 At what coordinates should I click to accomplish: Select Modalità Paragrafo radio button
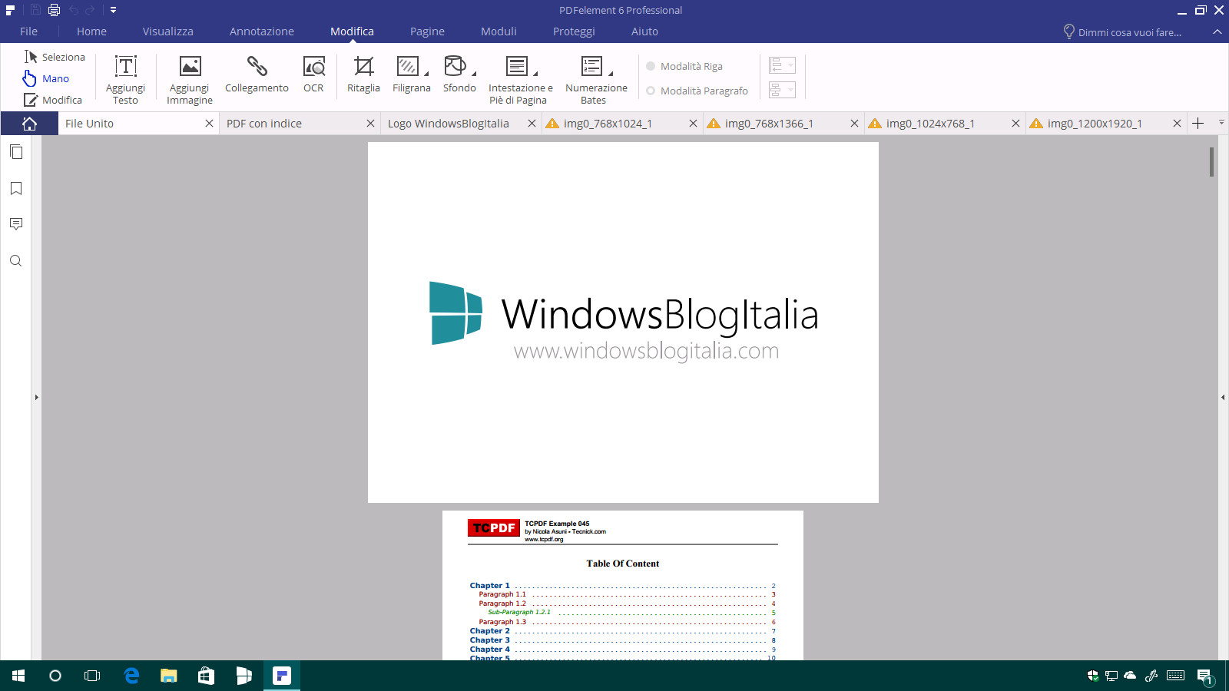[697, 91]
